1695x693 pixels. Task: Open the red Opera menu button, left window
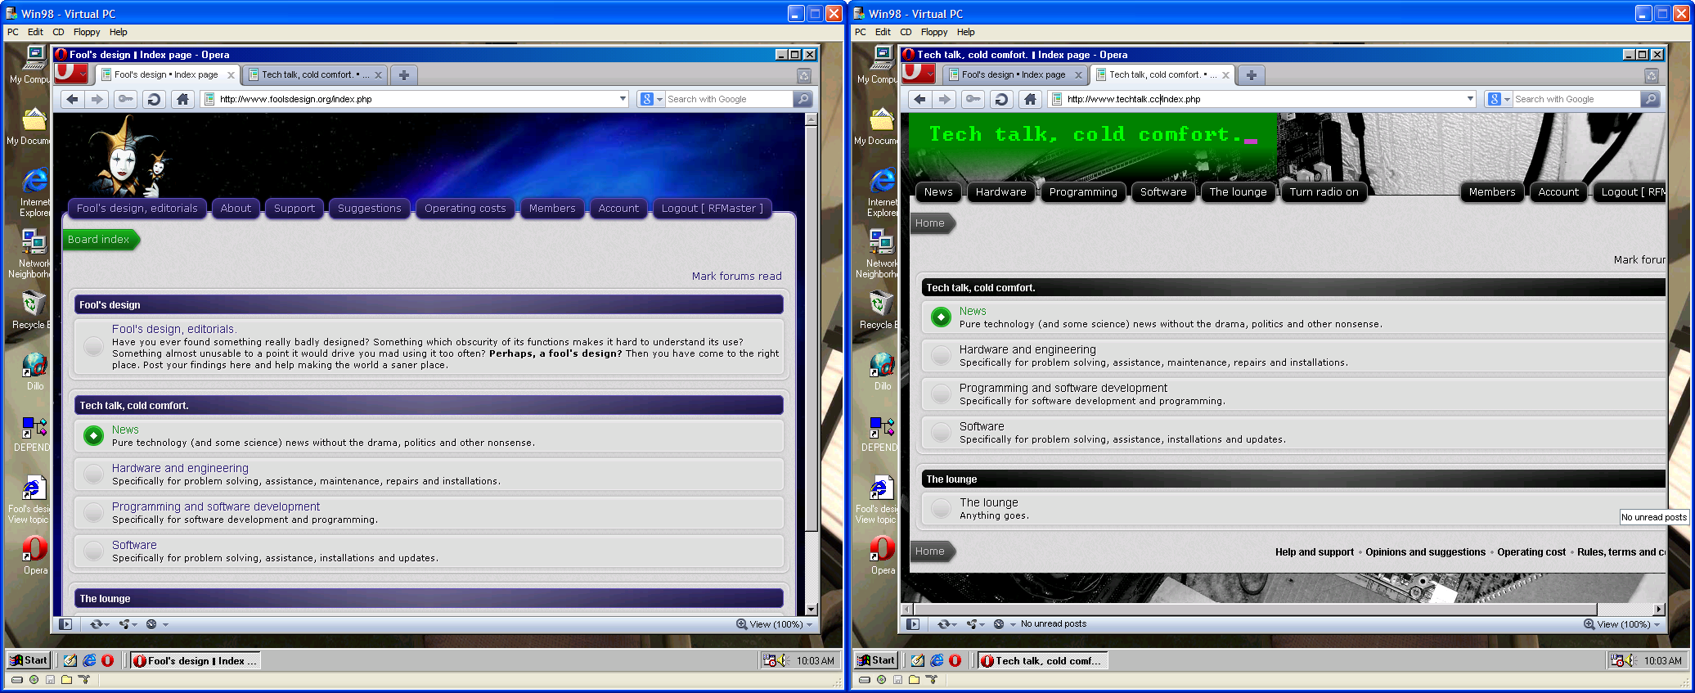[72, 73]
